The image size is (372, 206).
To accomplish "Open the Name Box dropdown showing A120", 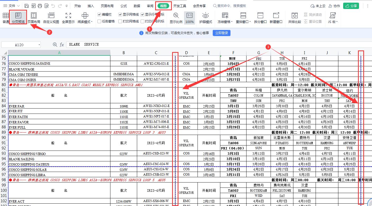I will [39, 45].
